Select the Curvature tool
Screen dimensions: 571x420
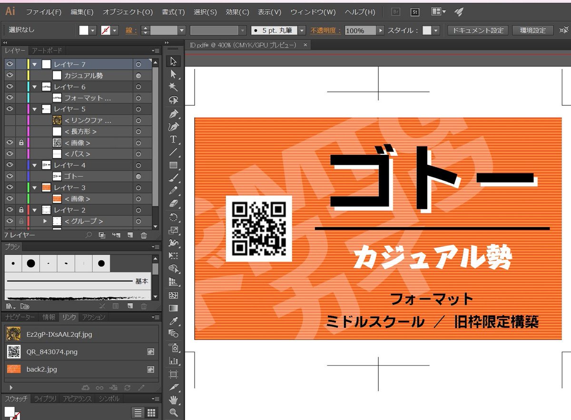click(x=173, y=127)
